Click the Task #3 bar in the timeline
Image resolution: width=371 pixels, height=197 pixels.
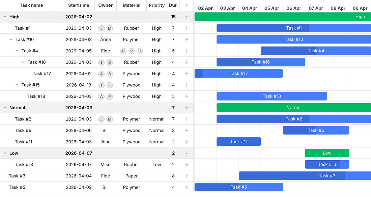pyautogui.click(x=305, y=176)
